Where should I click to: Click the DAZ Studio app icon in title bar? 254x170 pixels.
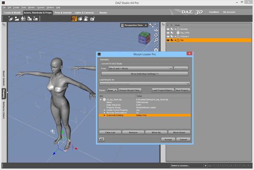3,3
